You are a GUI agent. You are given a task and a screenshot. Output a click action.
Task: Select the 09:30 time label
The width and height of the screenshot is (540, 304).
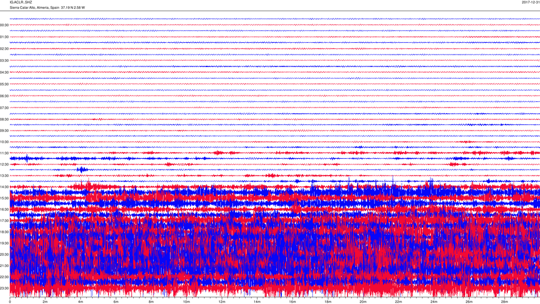point(4,131)
